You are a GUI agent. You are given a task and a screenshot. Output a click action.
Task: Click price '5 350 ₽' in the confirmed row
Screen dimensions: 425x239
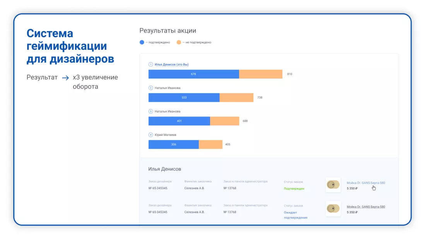352,188
